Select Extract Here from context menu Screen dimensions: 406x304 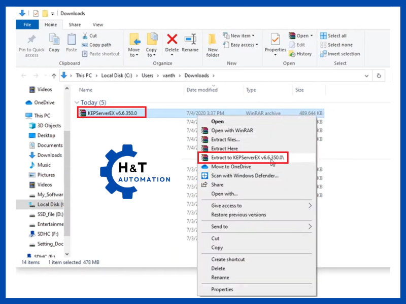click(224, 148)
